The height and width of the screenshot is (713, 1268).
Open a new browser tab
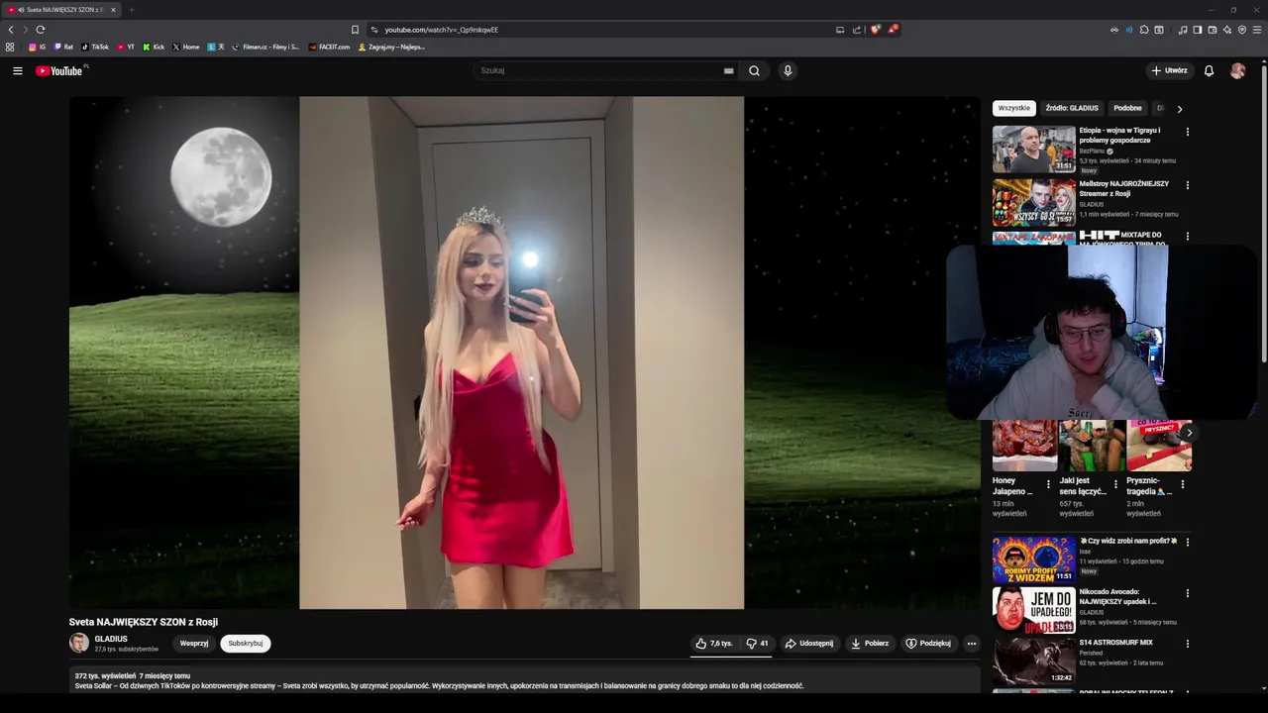click(x=131, y=10)
